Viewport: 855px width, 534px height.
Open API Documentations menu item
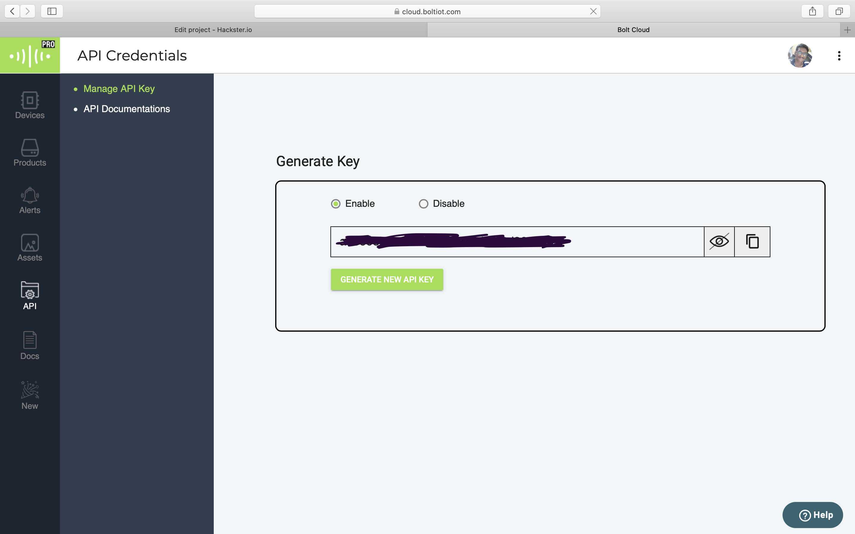126,109
